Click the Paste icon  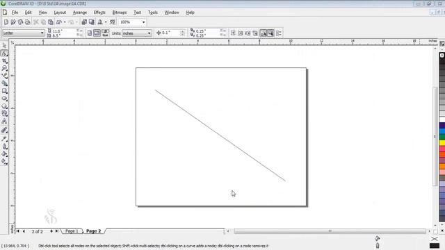(51, 22)
